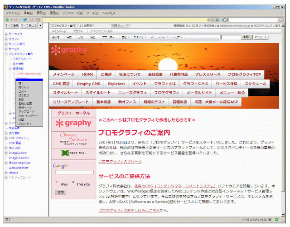Click the Xlayer Inc. logo
The height and width of the screenshot is (227, 290).
point(73,153)
